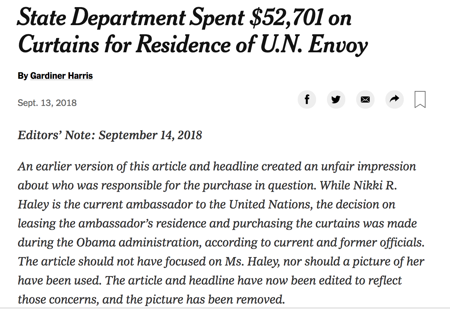
Task: Open the curved-arrow share options
Action: tap(394, 99)
